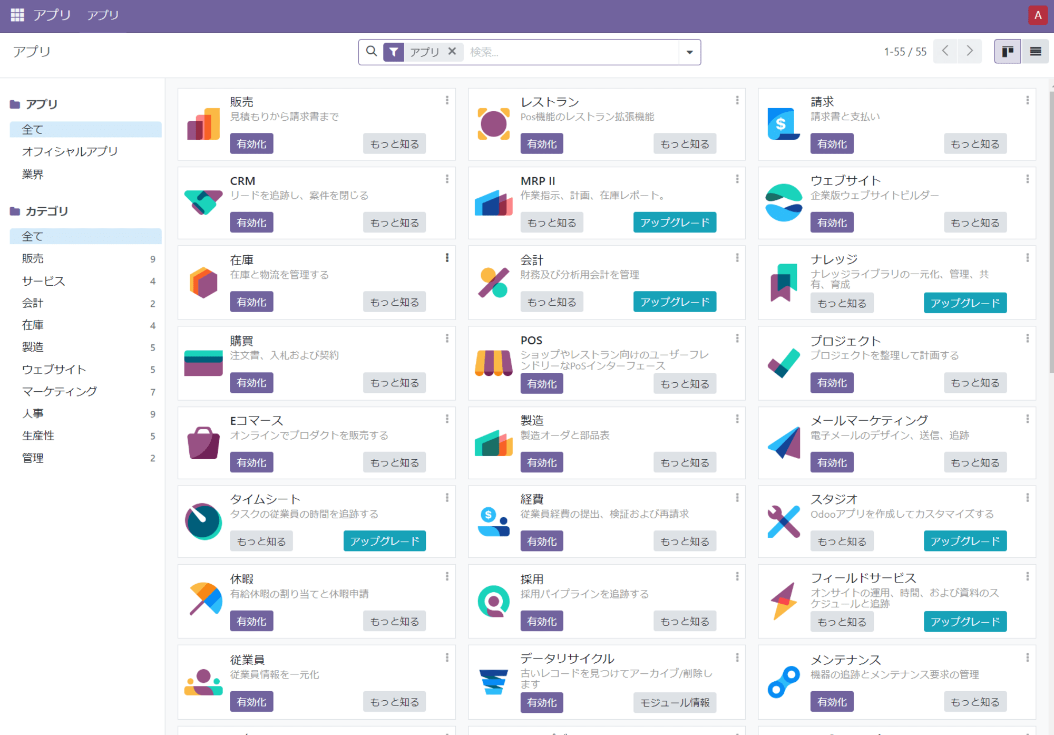
Task: Click the 在庫 box icon
Action: [203, 283]
